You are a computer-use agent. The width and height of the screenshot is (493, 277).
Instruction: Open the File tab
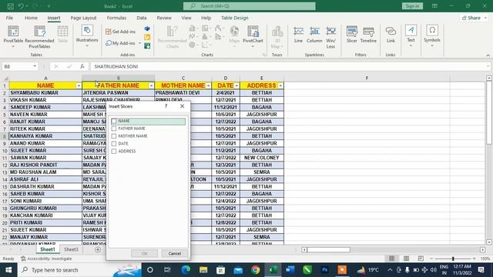tap(9, 18)
